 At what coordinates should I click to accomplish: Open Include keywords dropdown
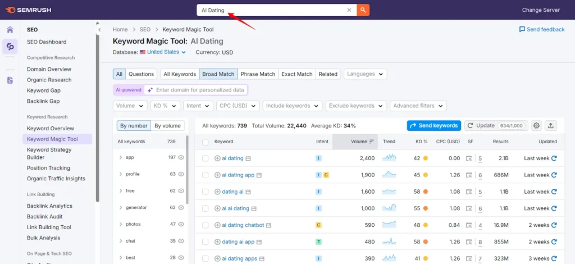(x=293, y=106)
